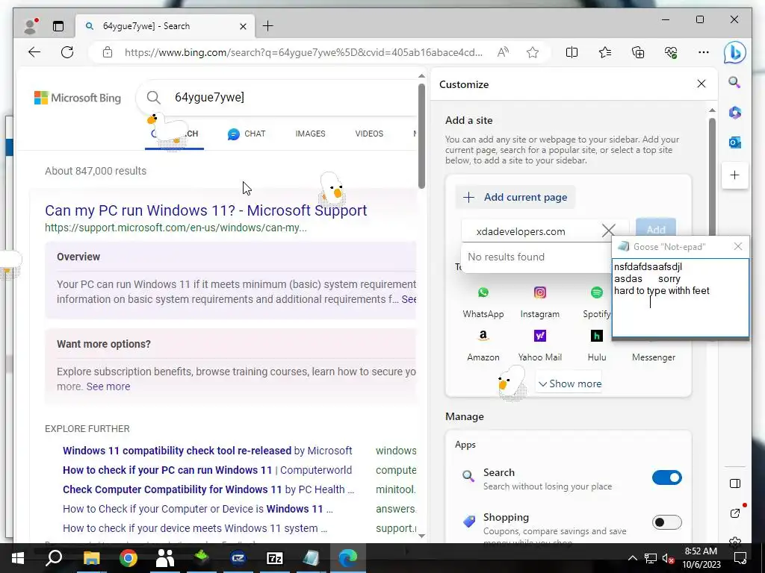Click See more under Want more options
The image size is (765, 573).
tap(108, 386)
